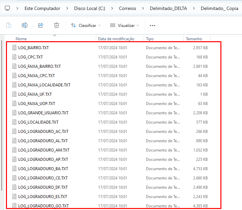Click the file icon of LOG_LOGRADOURO_AC.TXT
This screenshot has width=242, height=210.
click(14, 131)
